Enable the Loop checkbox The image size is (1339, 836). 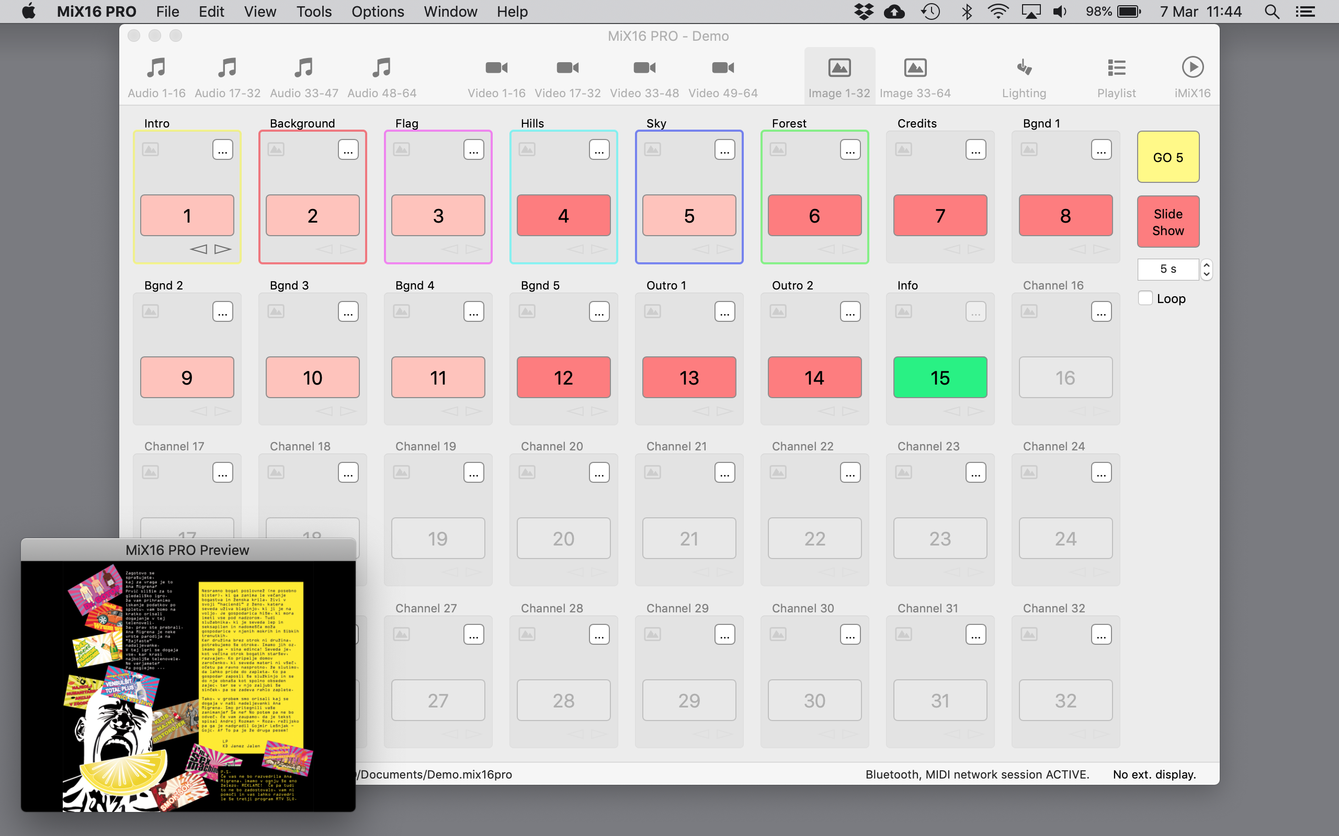click(1145, 298)
